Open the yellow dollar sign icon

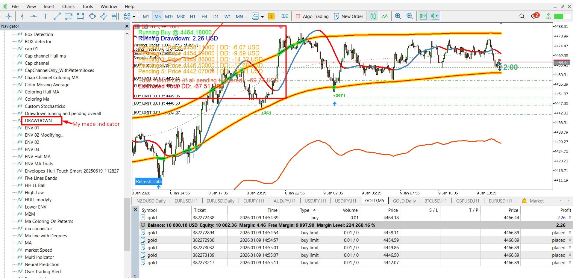[271, 16]
